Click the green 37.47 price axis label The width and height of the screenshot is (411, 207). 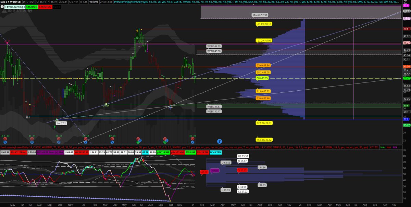coord(407,78)
